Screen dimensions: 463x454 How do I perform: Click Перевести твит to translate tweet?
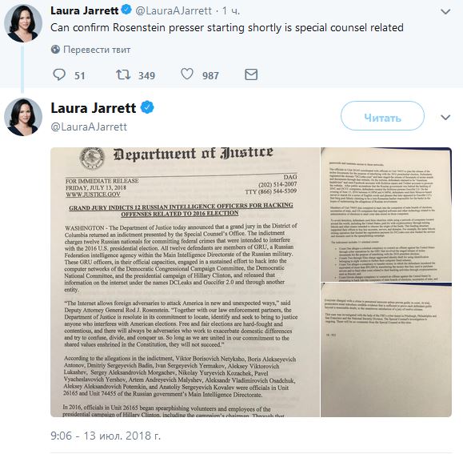click(97, 50)
